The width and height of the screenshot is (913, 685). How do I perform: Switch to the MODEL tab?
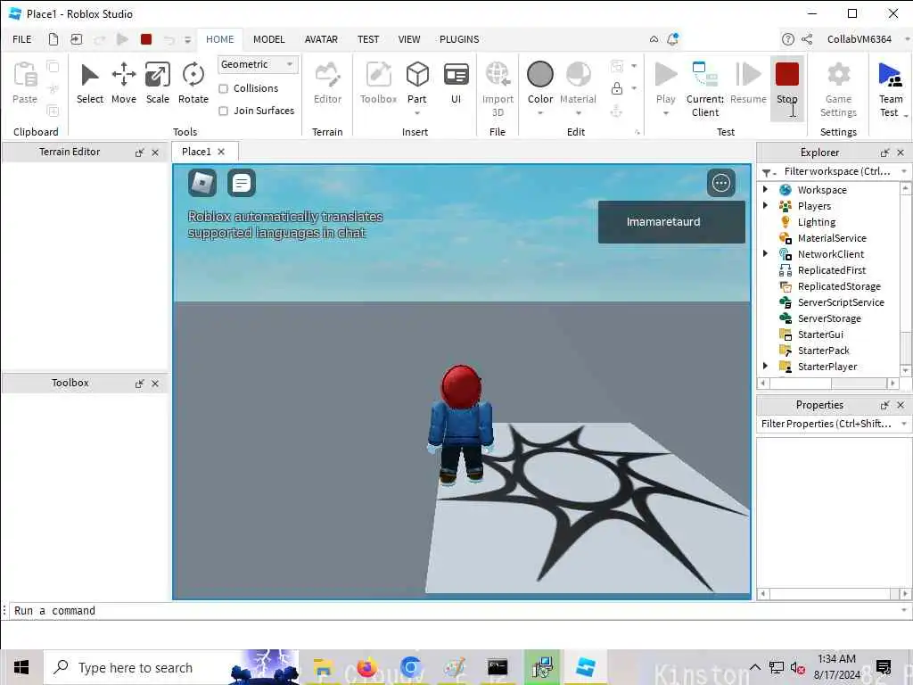coord(268,39)
